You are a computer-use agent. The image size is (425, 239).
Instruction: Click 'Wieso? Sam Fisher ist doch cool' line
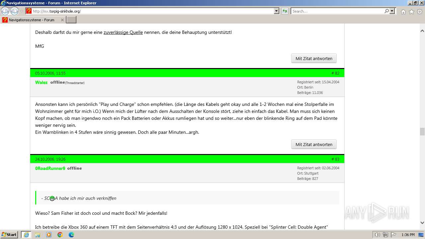click(101, 213)
